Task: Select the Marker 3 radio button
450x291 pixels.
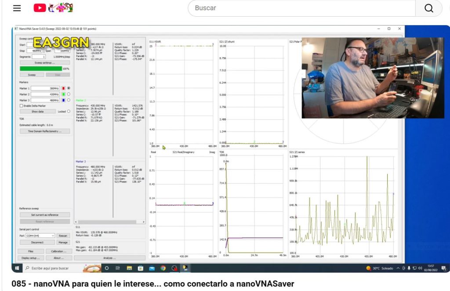Action: click(x=69, y=100)
